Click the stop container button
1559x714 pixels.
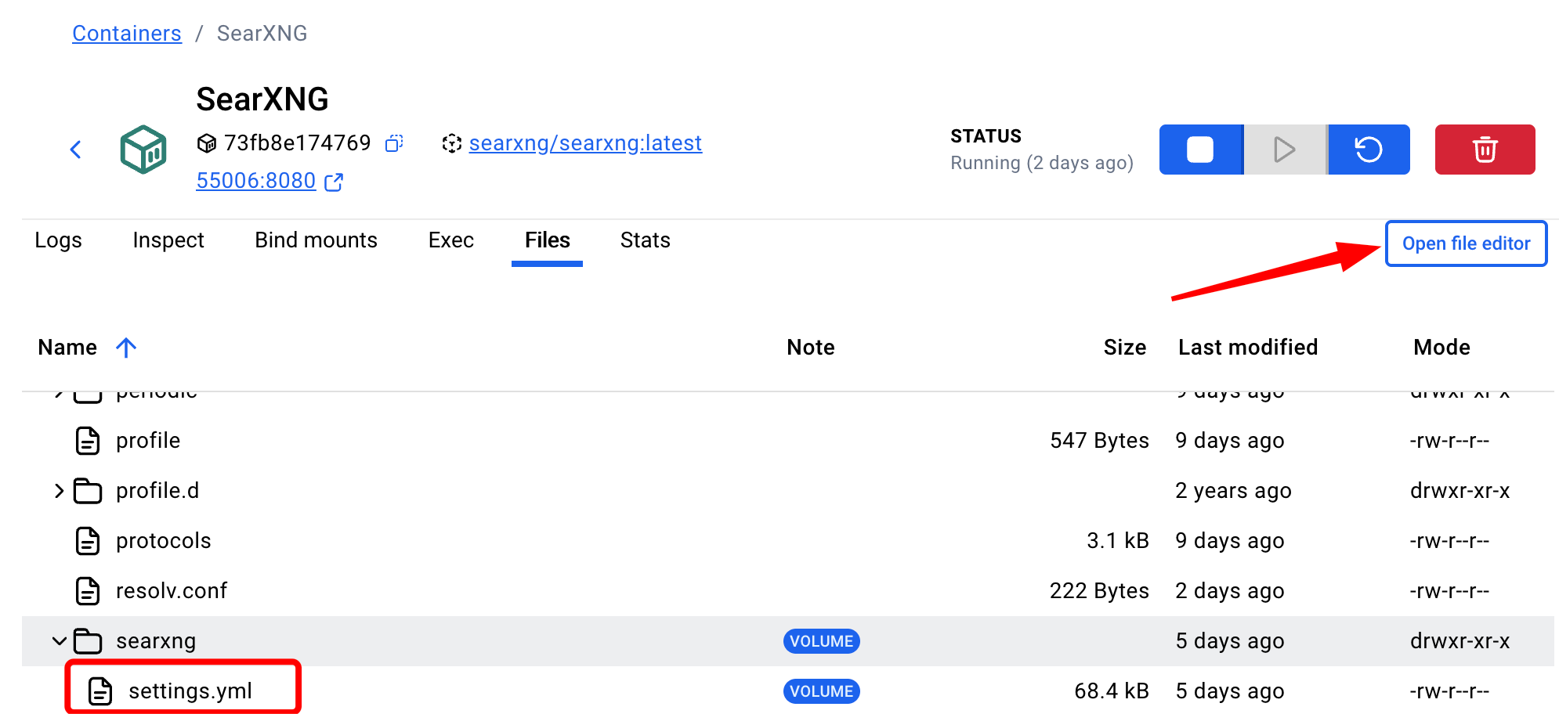[1200, 150]
